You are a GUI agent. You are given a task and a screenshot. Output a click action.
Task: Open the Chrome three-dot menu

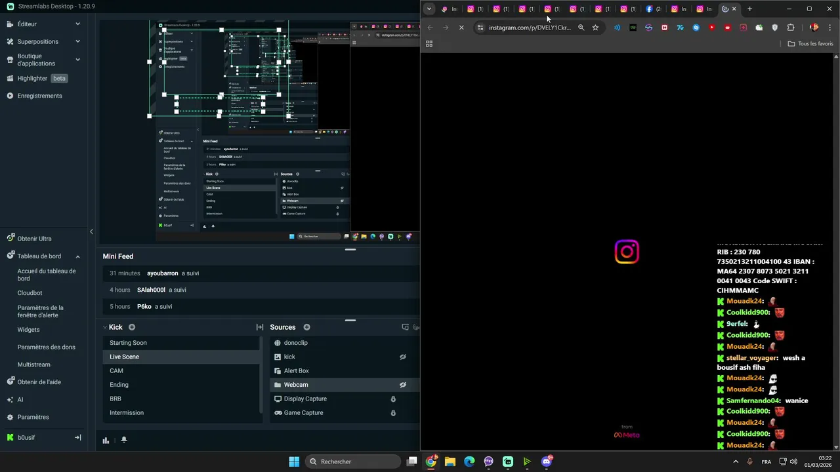coord(830,28)
